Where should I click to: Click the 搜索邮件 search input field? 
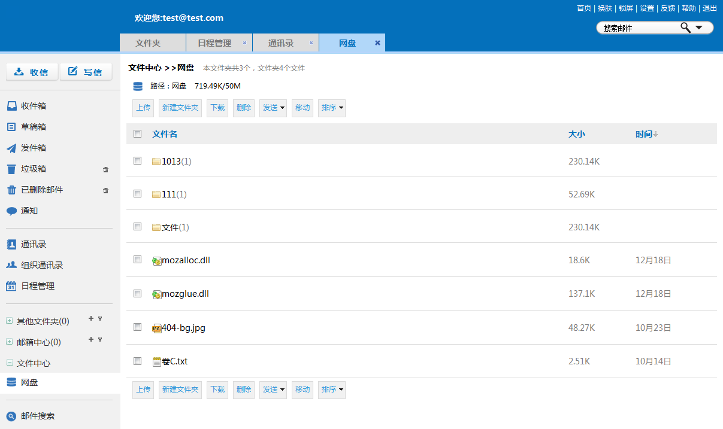[638, 28]
